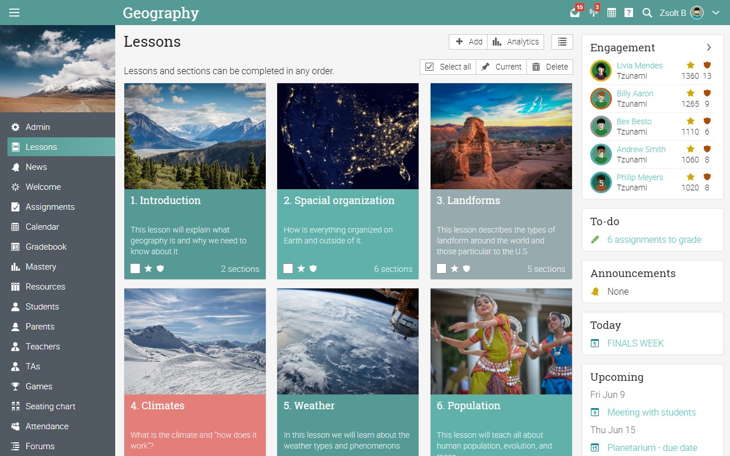Click '2 sections' on Introduction card
The image size is (730, 456).
coord(240,269)
